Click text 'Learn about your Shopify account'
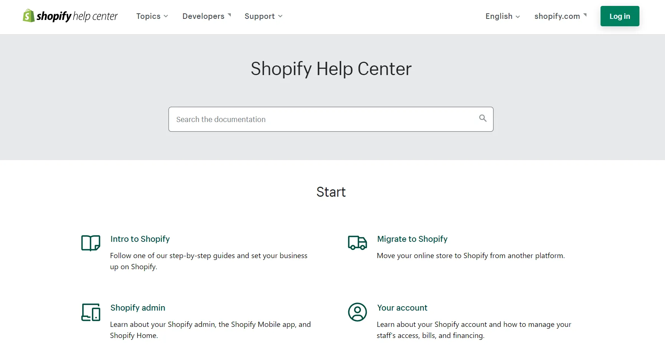The width and height of the screenshot is (665, 345). 432,324
